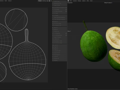Click the UV Weld and Relax icon
This screenshot has height=90, width=120.
(x=53, y=11)
